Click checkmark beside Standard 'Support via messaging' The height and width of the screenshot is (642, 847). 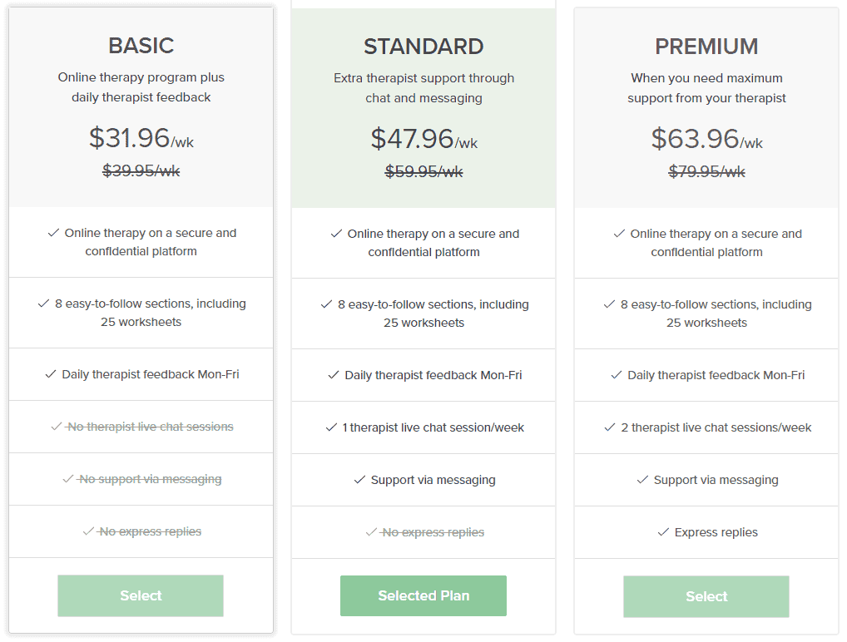[359, 480]
